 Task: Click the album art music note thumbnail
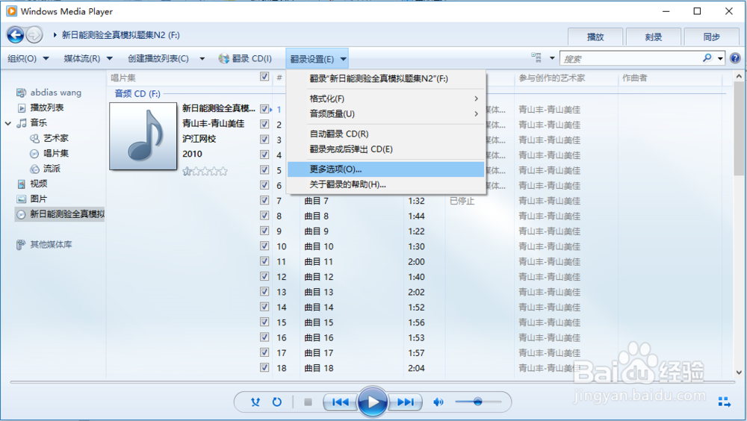tap(143, 136)
